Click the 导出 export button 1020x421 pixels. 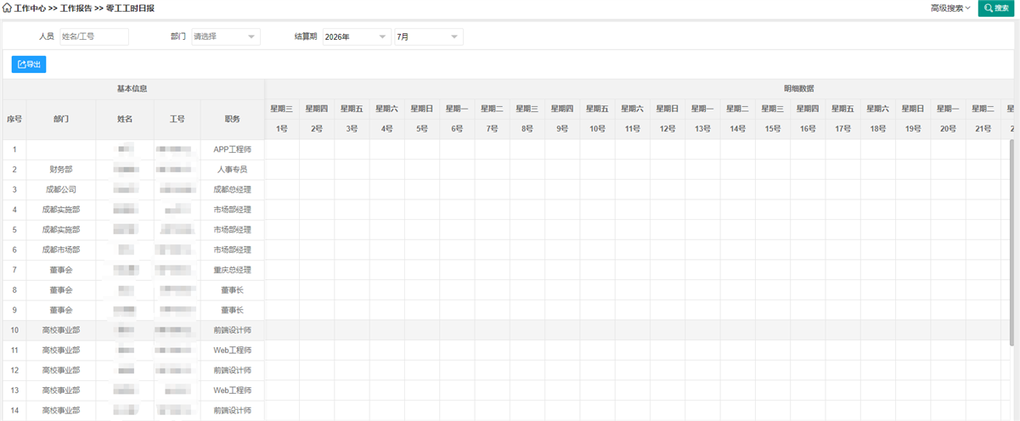[29, 64]
